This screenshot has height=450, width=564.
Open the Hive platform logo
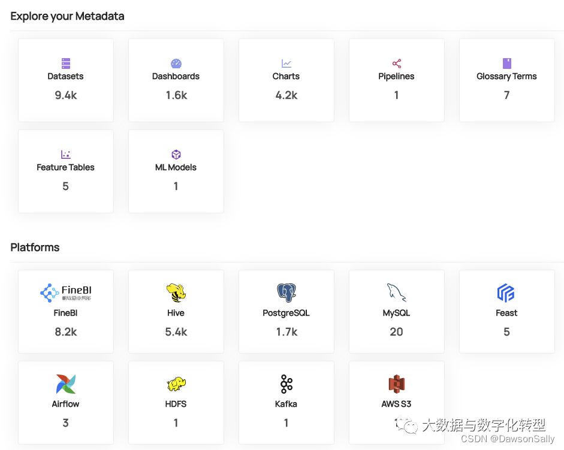[176, 292]
